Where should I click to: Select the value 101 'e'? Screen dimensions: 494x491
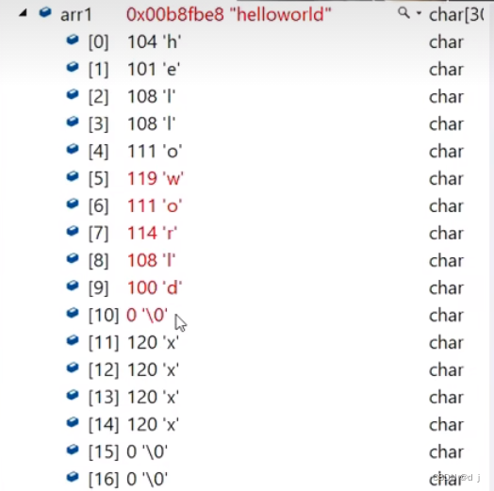point(154,70)
